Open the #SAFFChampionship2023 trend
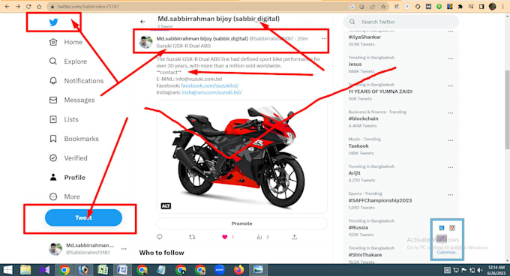510x276 pixels. coord(380,200)
